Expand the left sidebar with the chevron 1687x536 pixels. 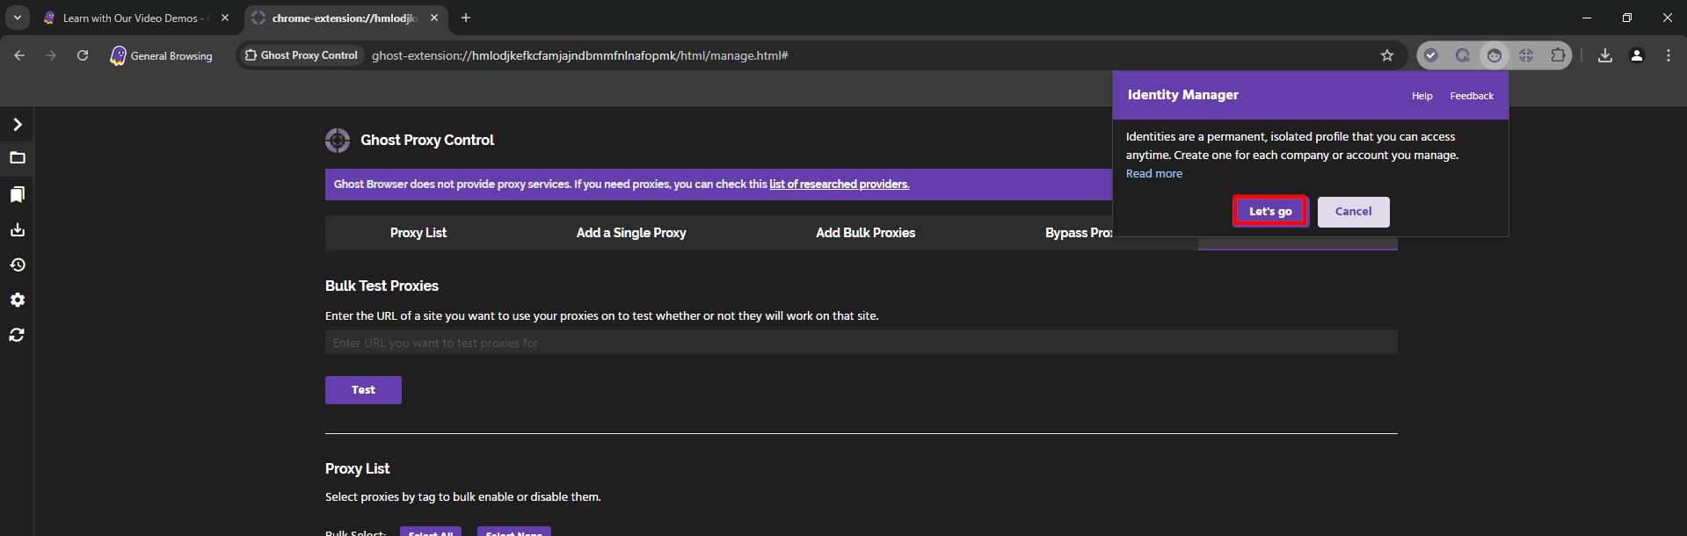point(17,124)
